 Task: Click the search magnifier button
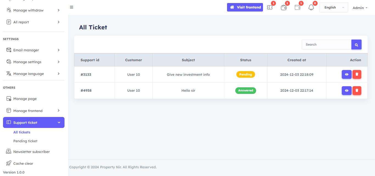click(x=356, y=44)
